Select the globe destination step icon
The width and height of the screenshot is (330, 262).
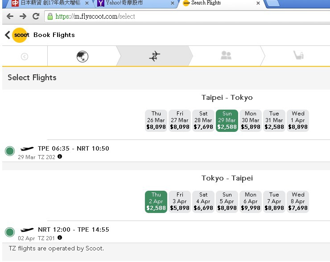pyautogui.click(x=82, y=57)
